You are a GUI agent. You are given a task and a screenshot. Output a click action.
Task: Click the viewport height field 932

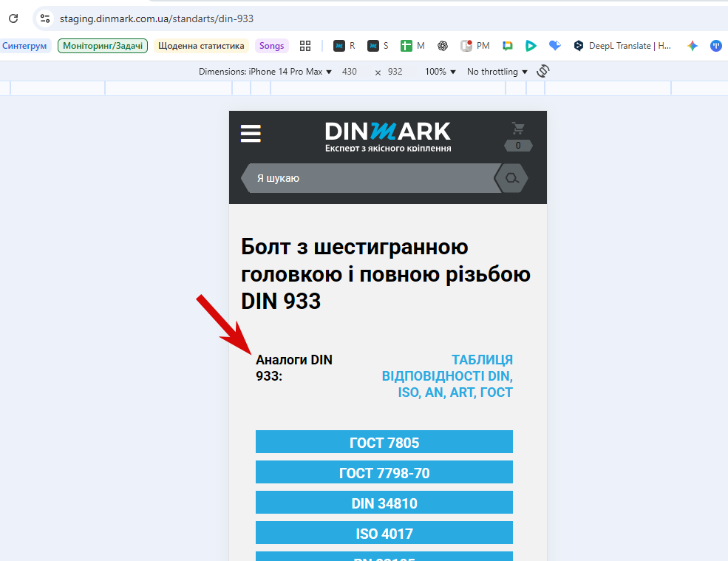(x=395, y=72)
